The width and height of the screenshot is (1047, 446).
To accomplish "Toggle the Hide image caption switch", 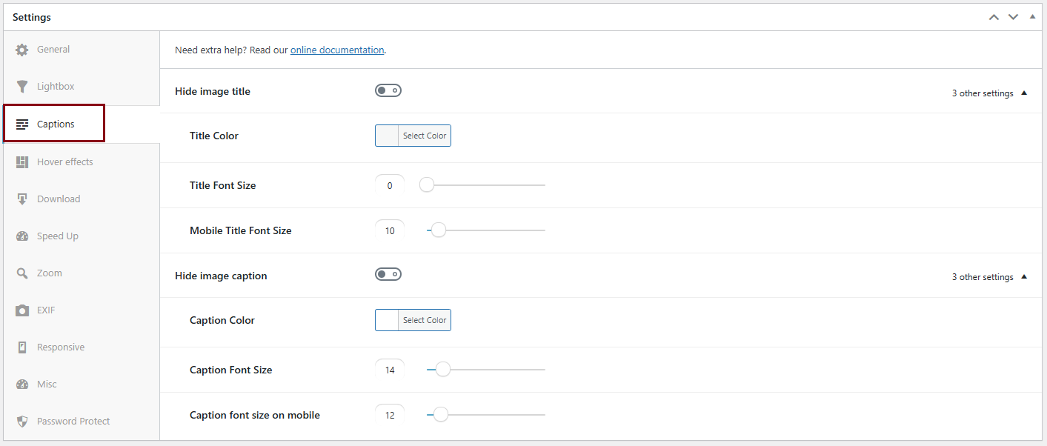I will [388, 275].
